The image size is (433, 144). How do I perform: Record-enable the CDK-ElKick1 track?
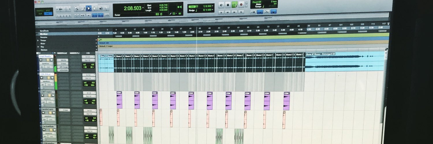[x=42, y=78]
